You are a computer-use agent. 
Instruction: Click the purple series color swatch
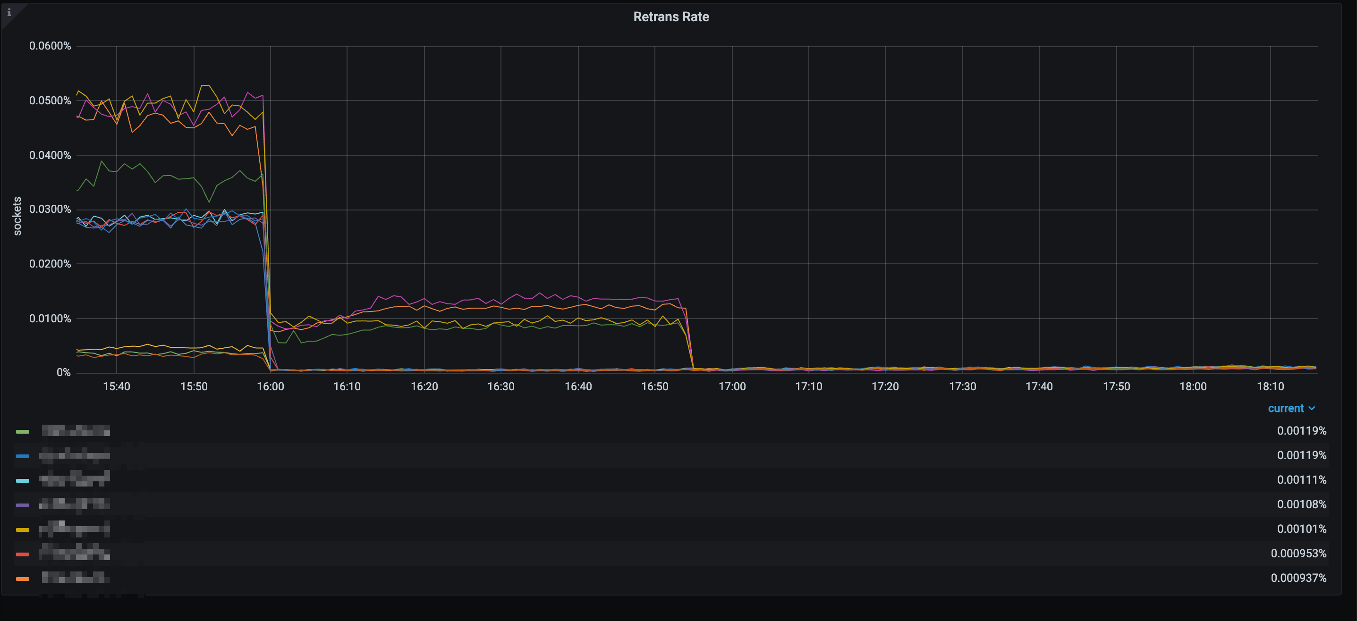click(23, 505)
